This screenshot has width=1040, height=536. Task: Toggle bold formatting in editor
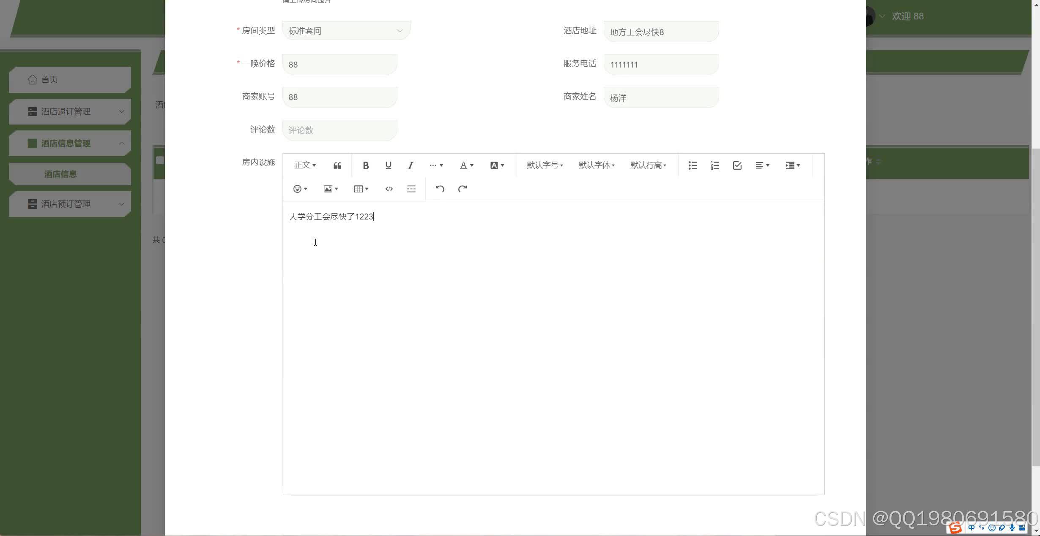366,165
